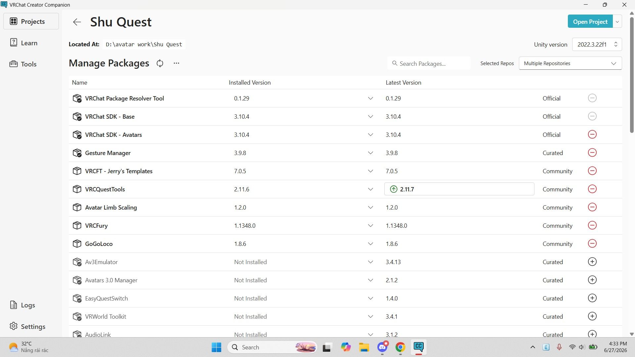Remove Gesture Manager package
The height and width of the screenshot is (357, 635).
(x=592, y=153)
